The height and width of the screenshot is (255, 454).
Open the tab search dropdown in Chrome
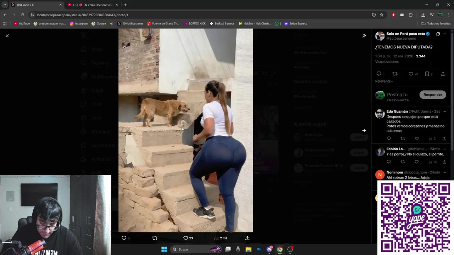pyautogui.click(x=4, y=5)
